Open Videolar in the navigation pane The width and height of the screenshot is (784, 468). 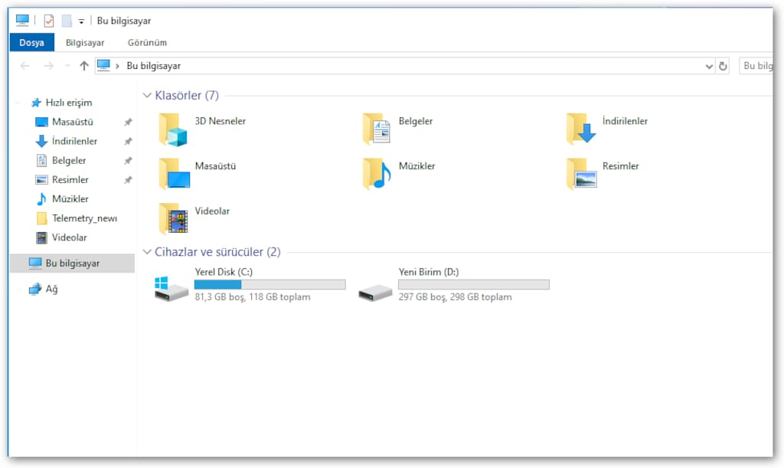tap(61, 237)
